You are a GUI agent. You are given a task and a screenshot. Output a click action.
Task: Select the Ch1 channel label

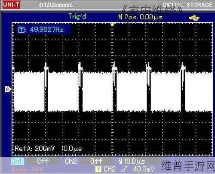click(x=17, y=161)
